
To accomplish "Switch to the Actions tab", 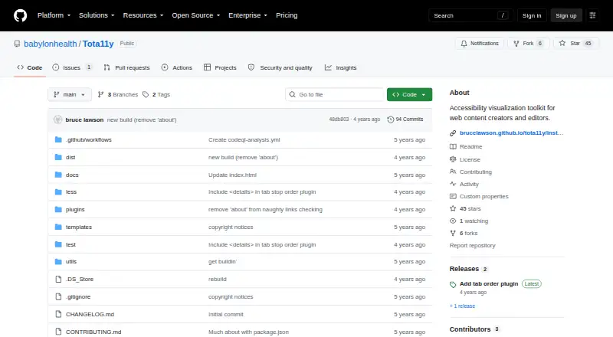I will click(177, 67).
